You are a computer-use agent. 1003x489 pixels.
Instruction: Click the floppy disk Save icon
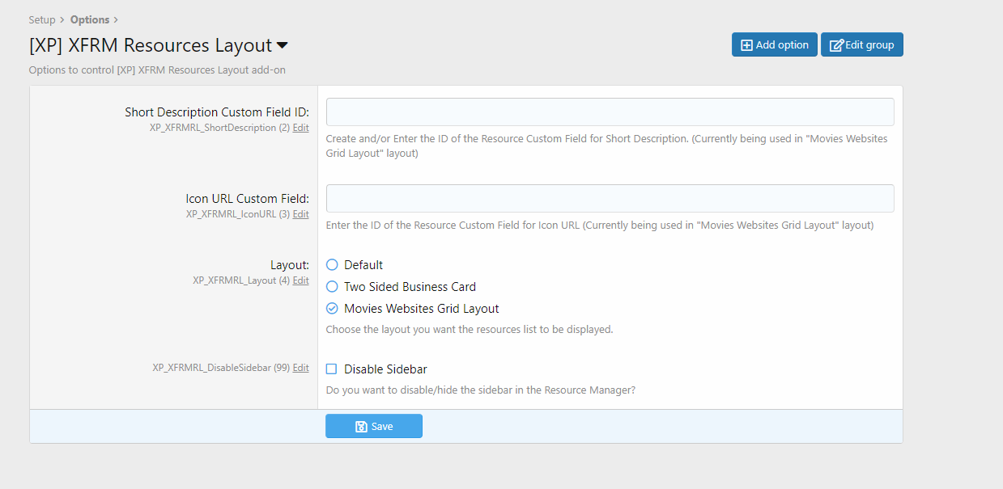(361, 427)
